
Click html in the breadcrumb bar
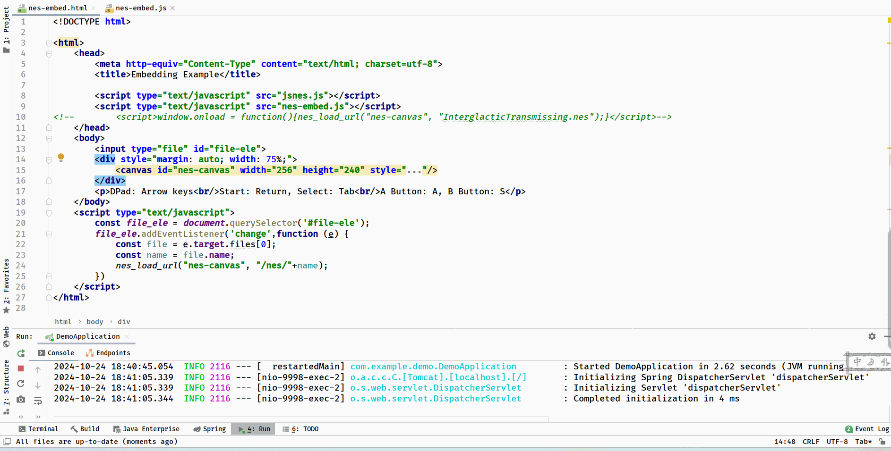(x=63, y=322)
